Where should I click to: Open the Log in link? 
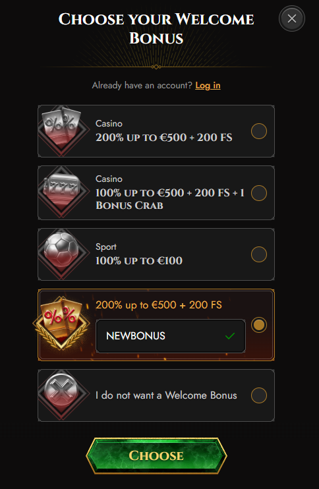208,86
